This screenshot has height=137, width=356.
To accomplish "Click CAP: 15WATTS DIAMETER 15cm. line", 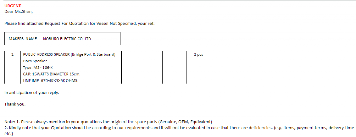I will 52,74.
